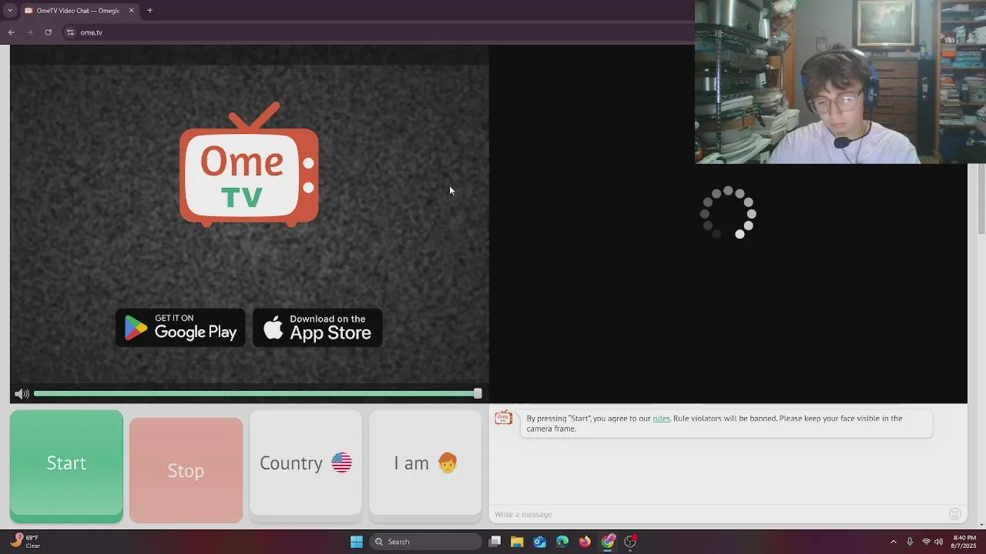Click the Write a message field
986x554 pixels.
(x=716, y=514)
